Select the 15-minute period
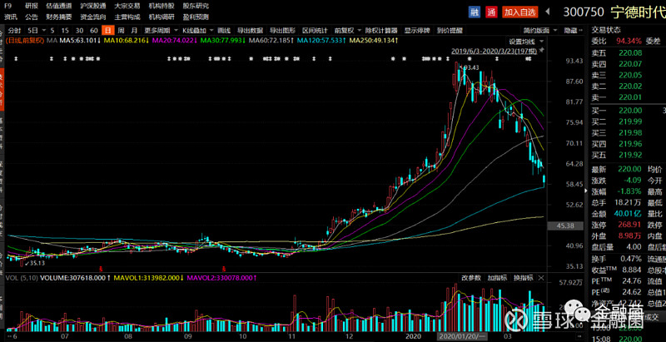Image resolution: width=666 pixels, height=342 pixels. click(x=65, y=31)
